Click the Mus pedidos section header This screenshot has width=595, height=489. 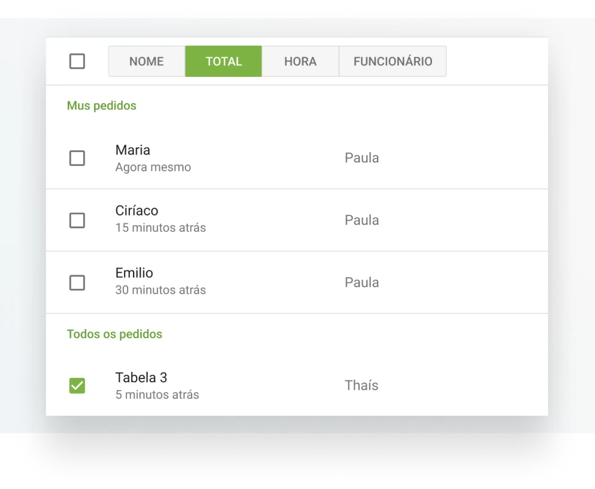tap(101, 106)
